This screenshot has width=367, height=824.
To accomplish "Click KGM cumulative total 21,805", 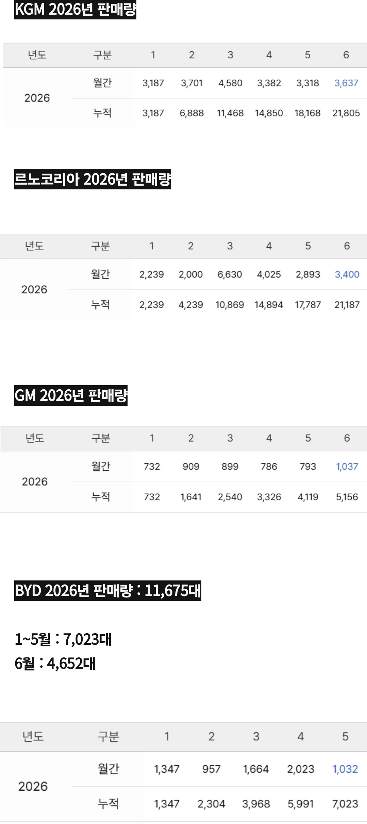I will coord(346,113).
